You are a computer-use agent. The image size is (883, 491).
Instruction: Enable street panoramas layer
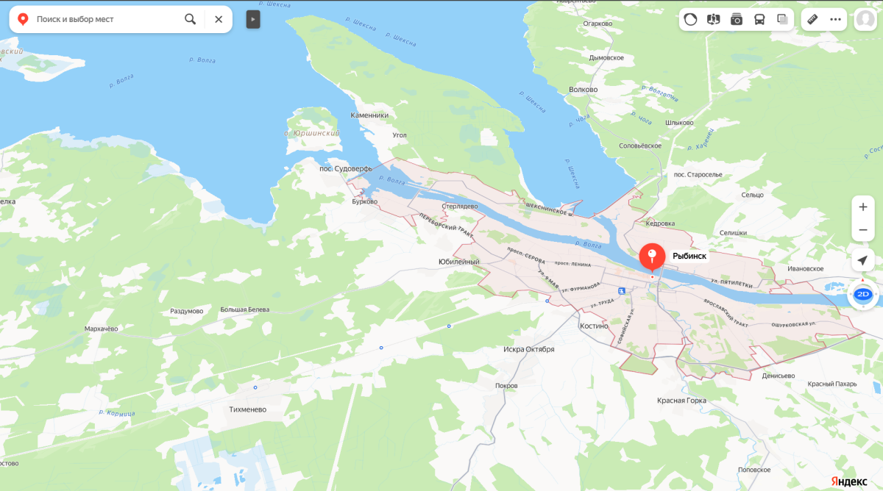pos(713,20)
